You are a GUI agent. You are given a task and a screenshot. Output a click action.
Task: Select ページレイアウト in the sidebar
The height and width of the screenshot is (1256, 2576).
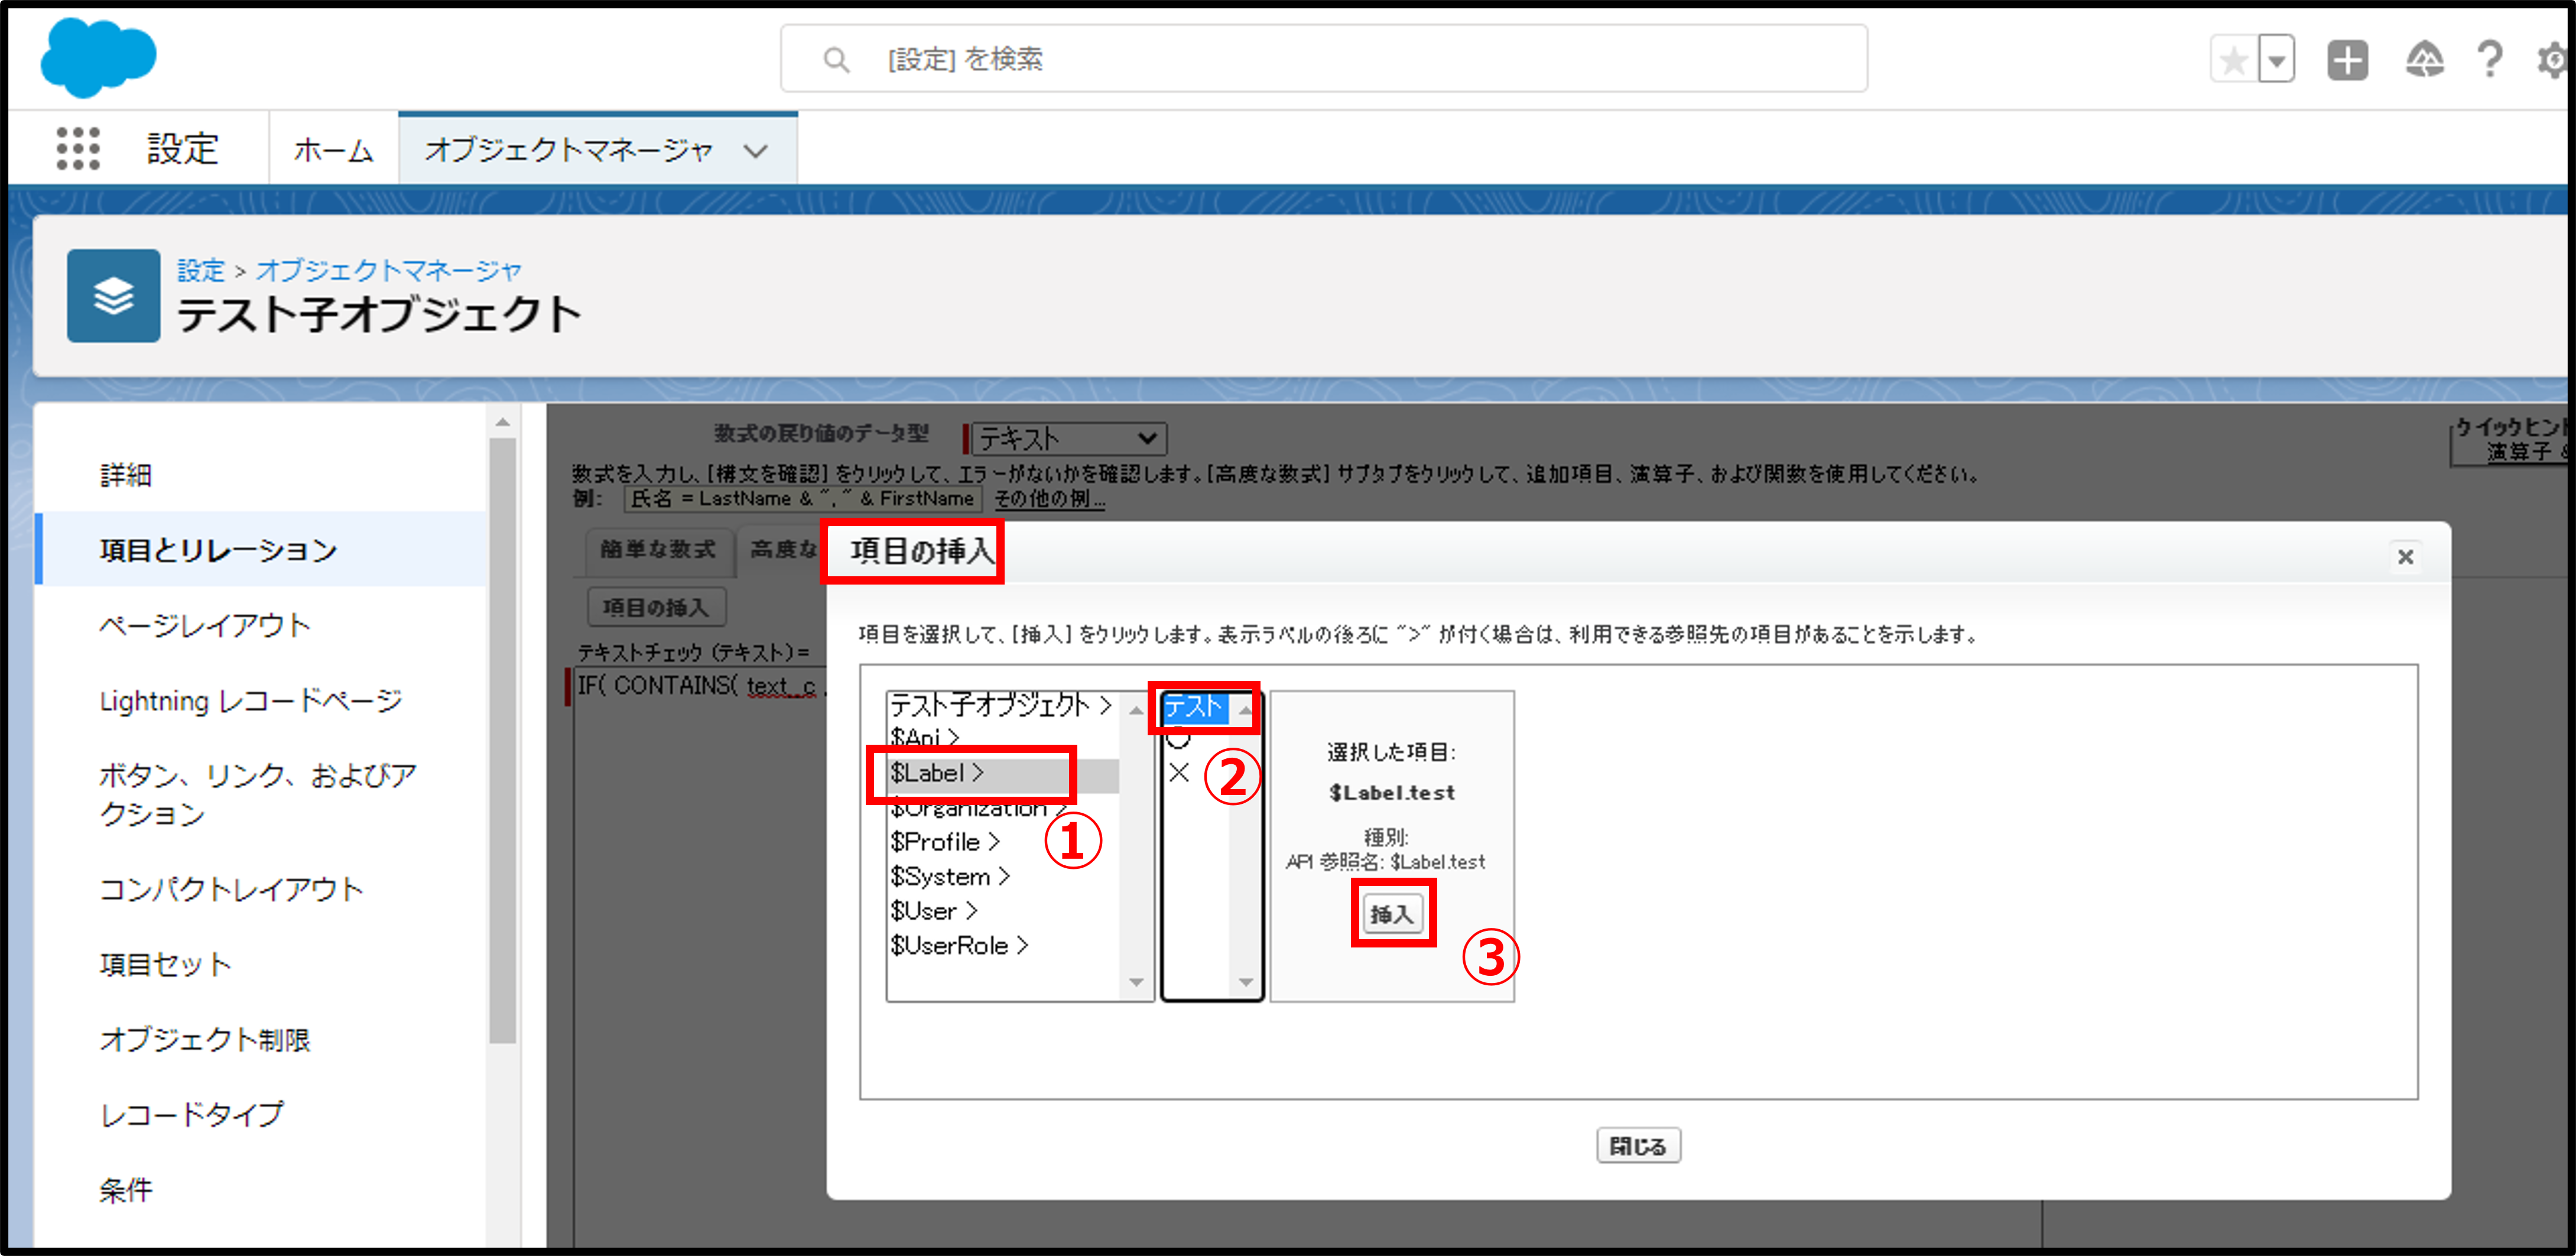point(205,625)
